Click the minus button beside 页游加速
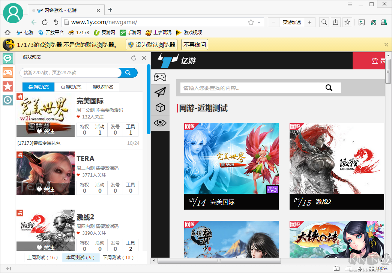This screenshot has height=273, width=392. 273,22
